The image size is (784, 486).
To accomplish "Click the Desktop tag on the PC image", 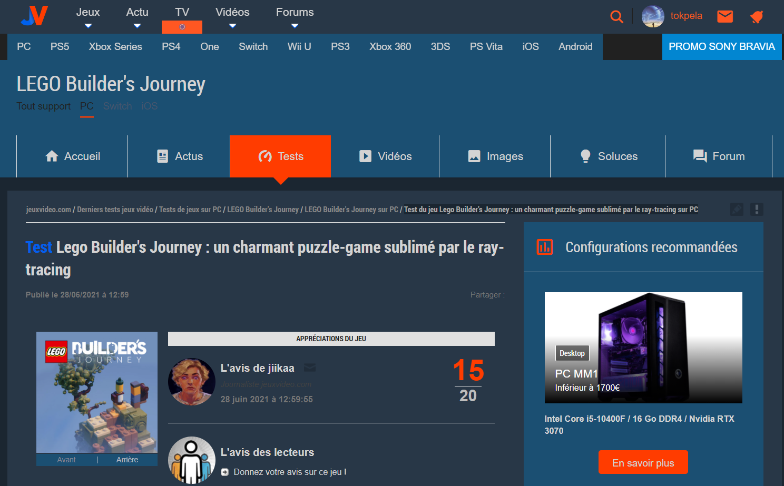I will [572, 353].
